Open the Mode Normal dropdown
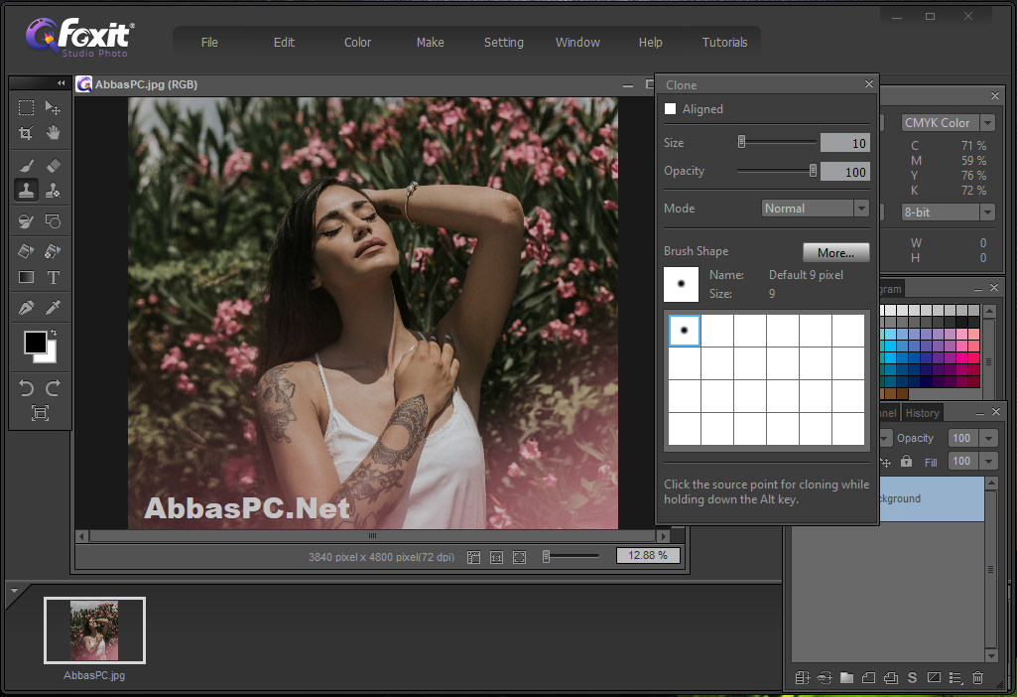This screenshot has height=697, width=1017. (x=815, y=209)
